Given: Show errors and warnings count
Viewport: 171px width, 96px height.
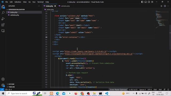Looking at the screenshot, I should point(9,90).
